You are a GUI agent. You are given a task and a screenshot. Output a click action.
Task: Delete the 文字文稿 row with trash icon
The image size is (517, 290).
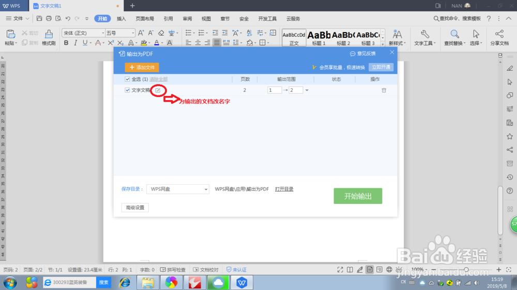(x=384, y=90)
